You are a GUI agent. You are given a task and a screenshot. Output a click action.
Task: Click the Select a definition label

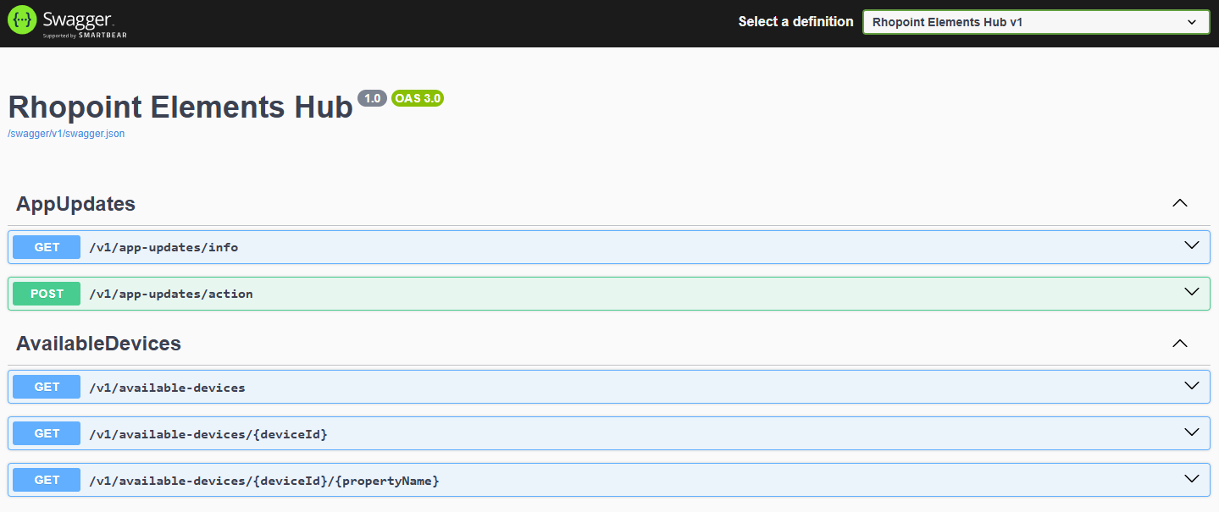(795, 22)
